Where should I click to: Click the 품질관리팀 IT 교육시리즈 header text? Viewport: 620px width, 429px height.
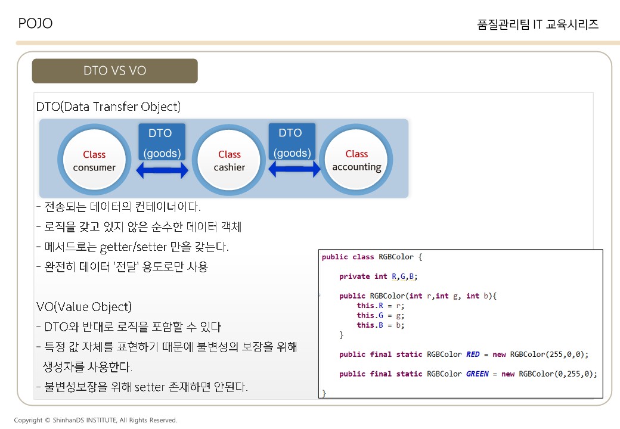pos(538,24)
